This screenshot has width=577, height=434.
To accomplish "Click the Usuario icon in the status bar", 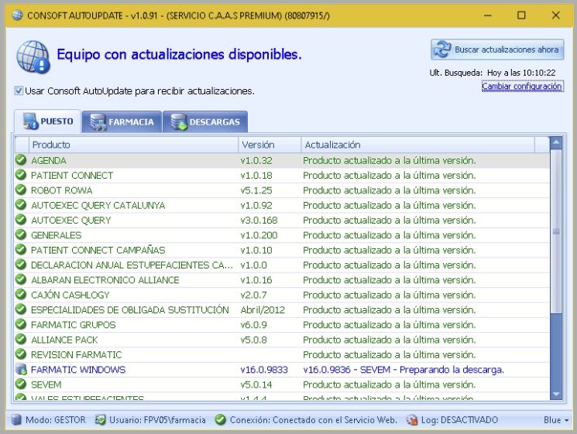I will click(x=100, y=419).
